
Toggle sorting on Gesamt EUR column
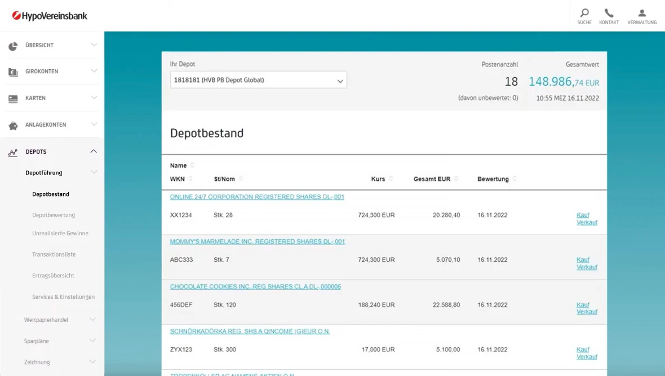456,179
